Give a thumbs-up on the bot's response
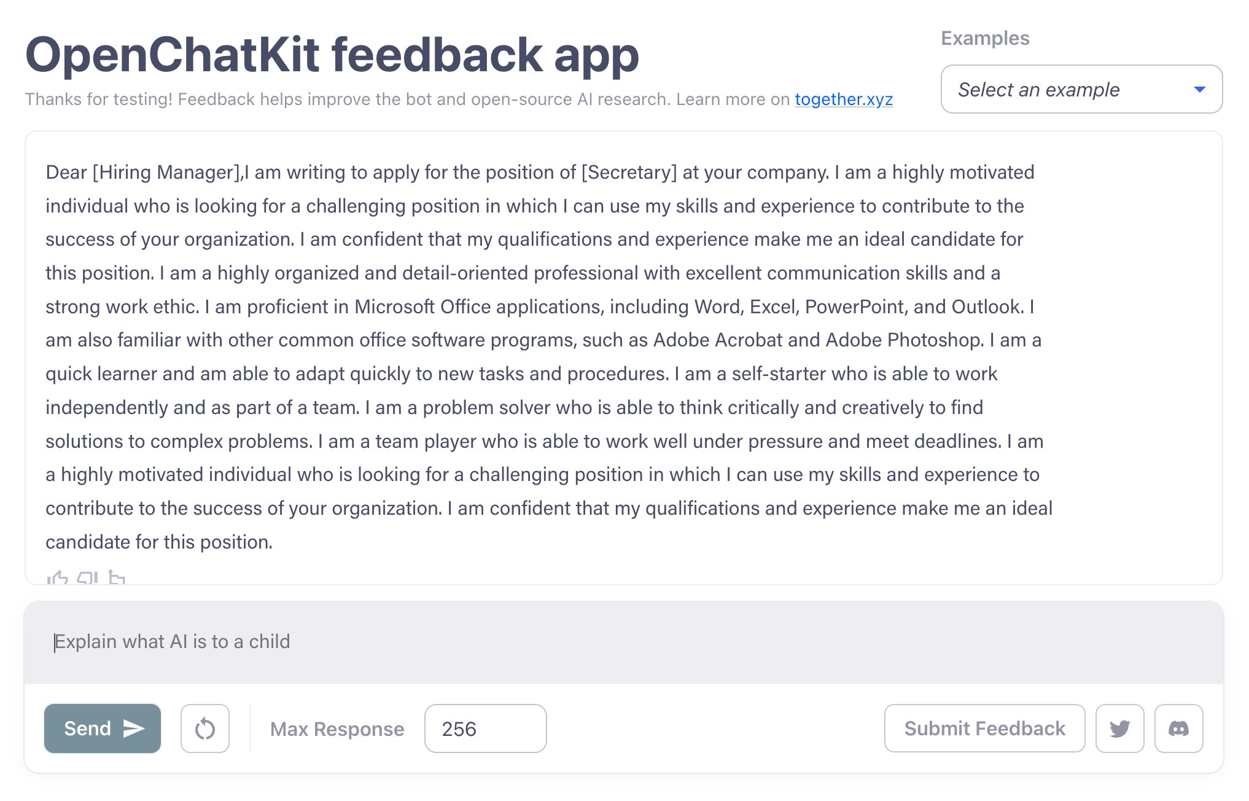This screenshot has height=801, width=1249. pos(58,577)
